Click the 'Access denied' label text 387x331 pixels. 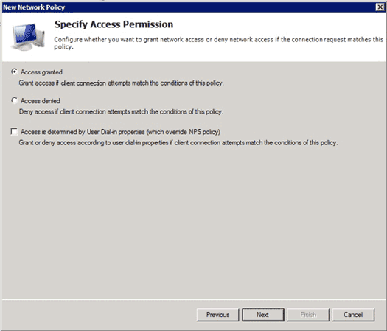click(41, 101)
